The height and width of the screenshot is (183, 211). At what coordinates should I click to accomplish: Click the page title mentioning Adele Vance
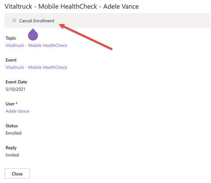tap(72, 7)
